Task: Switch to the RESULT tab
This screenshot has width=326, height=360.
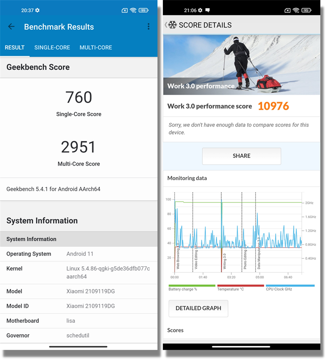Action: pyautogui.click(x=15, y=48)
